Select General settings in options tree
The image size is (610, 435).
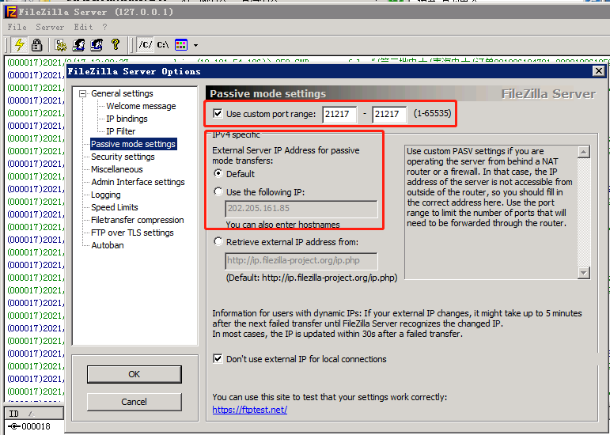pos(122,93)
